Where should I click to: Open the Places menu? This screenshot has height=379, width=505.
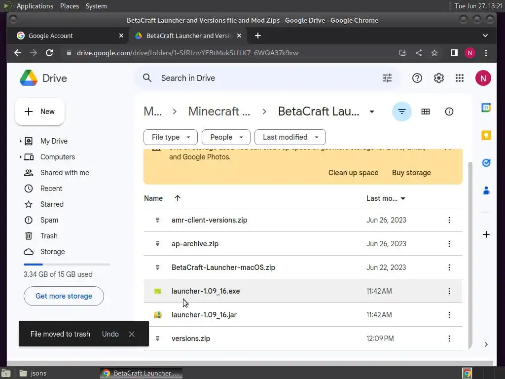70,6
